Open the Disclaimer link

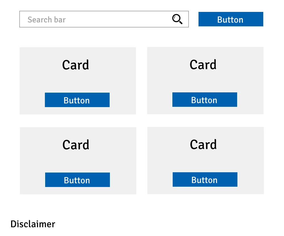coord(33,224)
